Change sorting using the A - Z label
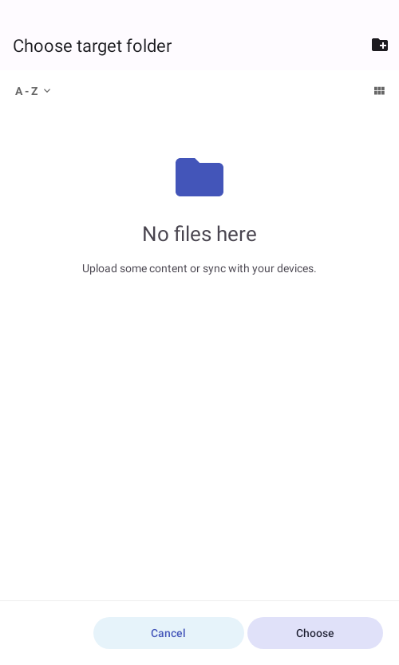This screenshot has width=399, height=665. 26,91
